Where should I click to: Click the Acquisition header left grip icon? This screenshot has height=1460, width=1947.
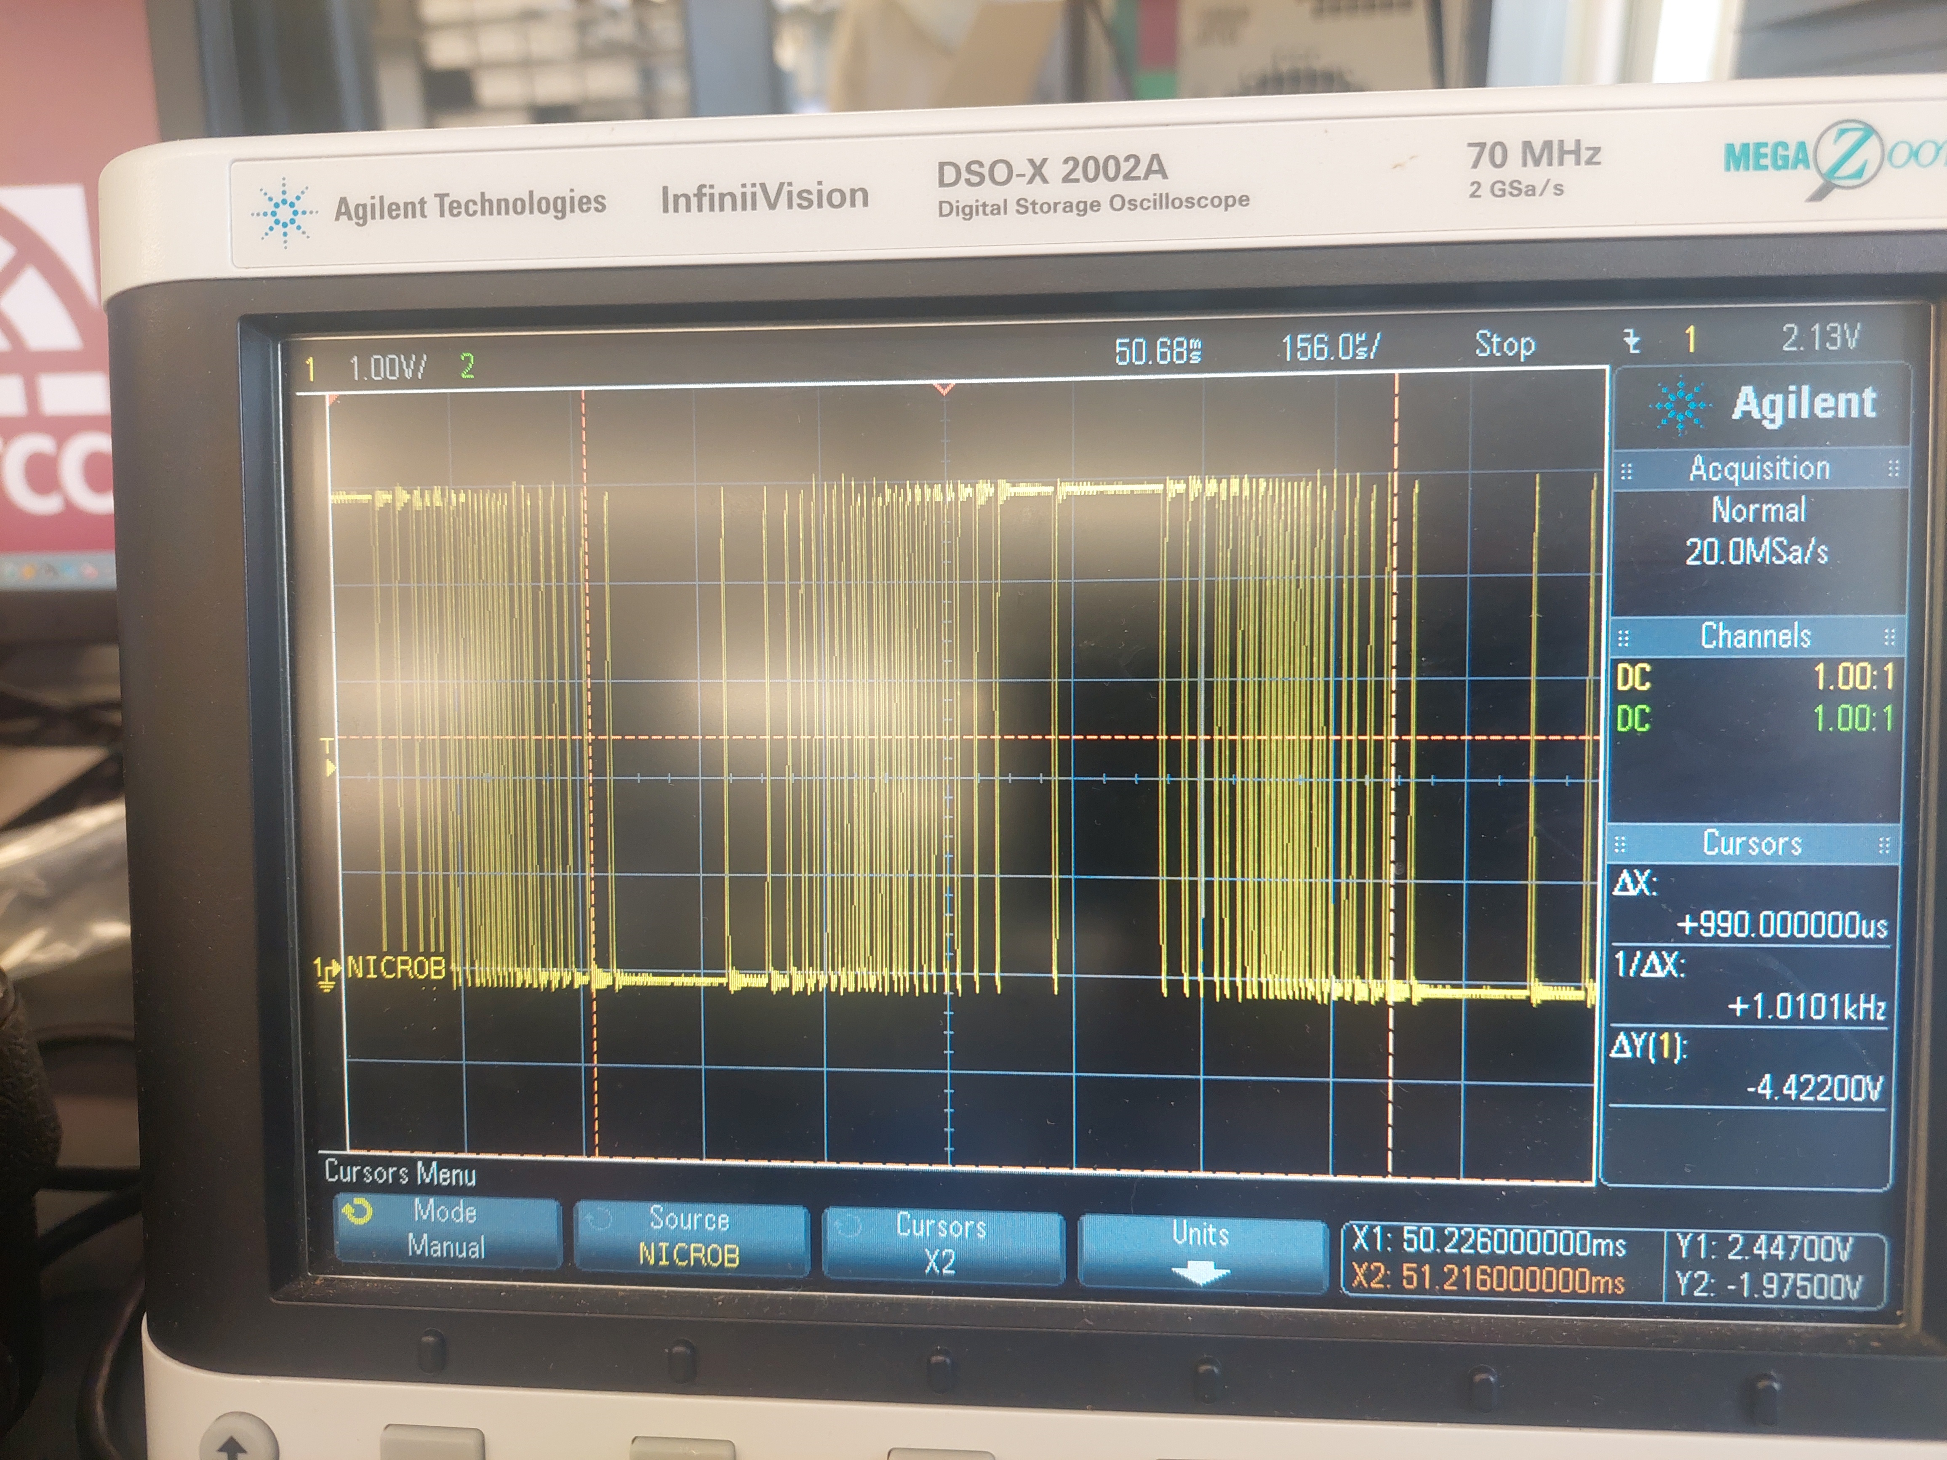1626,472
